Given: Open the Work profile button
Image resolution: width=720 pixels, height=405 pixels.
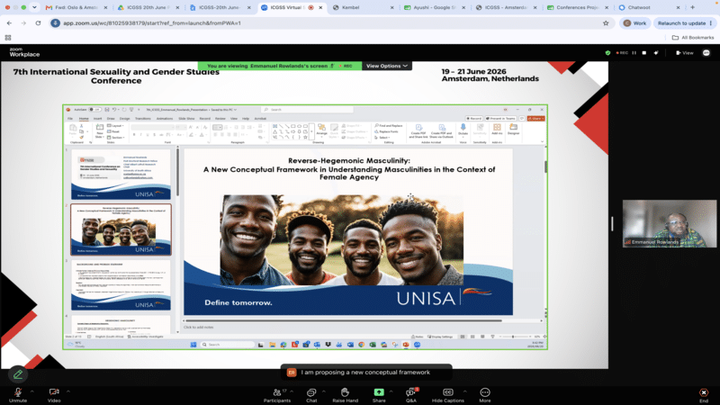Looking at the screenshot, I should point(635,23).
